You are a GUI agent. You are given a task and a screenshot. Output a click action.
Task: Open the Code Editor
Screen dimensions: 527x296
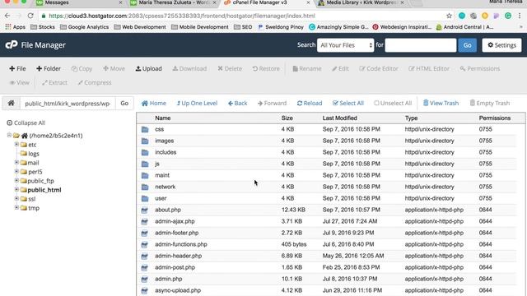(379, 68)
